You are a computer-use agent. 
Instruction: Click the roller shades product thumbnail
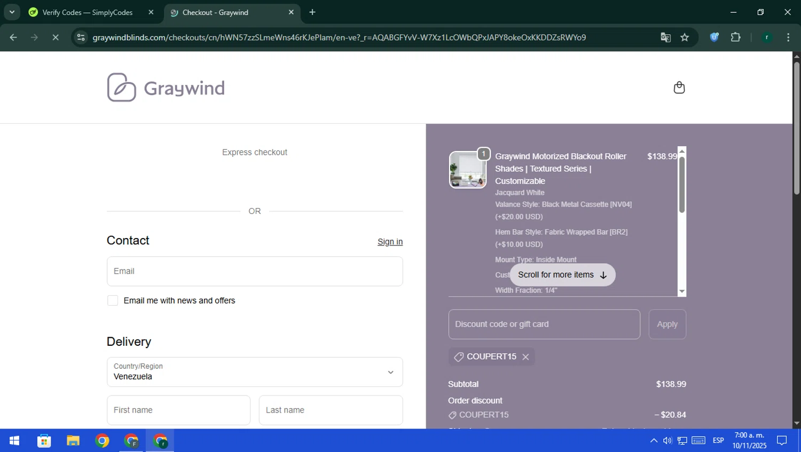[467, 170]
